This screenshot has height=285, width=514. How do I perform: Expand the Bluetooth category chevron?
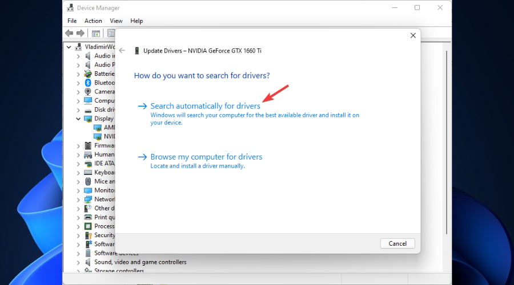click(x=78, y=83)
